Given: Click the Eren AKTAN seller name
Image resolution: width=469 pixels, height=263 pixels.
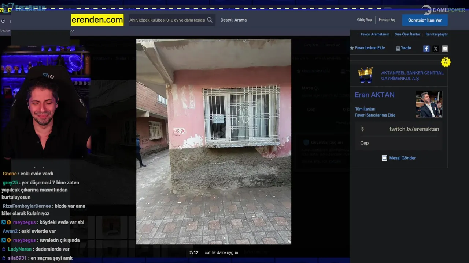Looking at the screenshot, I should (x=374, y=95).
